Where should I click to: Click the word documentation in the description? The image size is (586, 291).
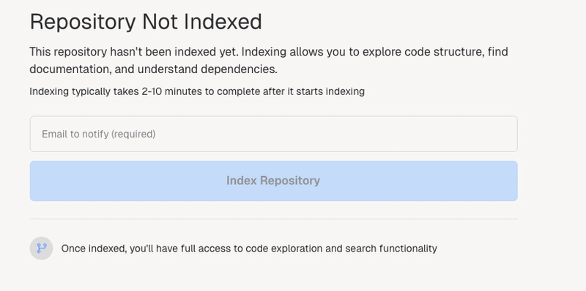[x=70, y=69]
